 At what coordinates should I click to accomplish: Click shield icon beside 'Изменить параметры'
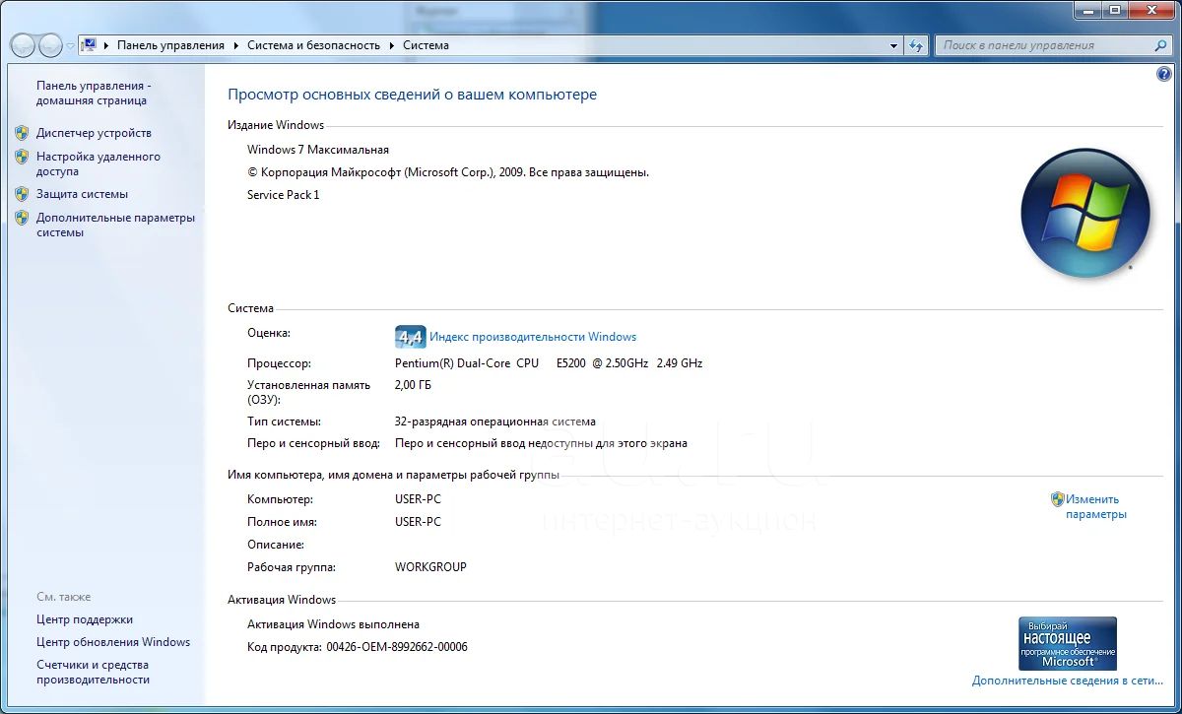coord(1058,499)
